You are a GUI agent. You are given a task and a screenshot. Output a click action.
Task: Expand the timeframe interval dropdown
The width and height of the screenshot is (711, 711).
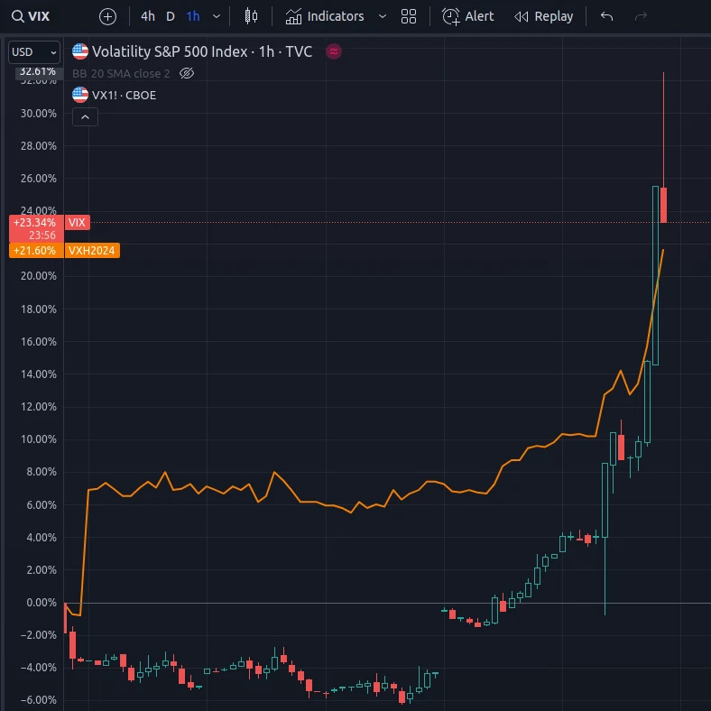point(217,16)
